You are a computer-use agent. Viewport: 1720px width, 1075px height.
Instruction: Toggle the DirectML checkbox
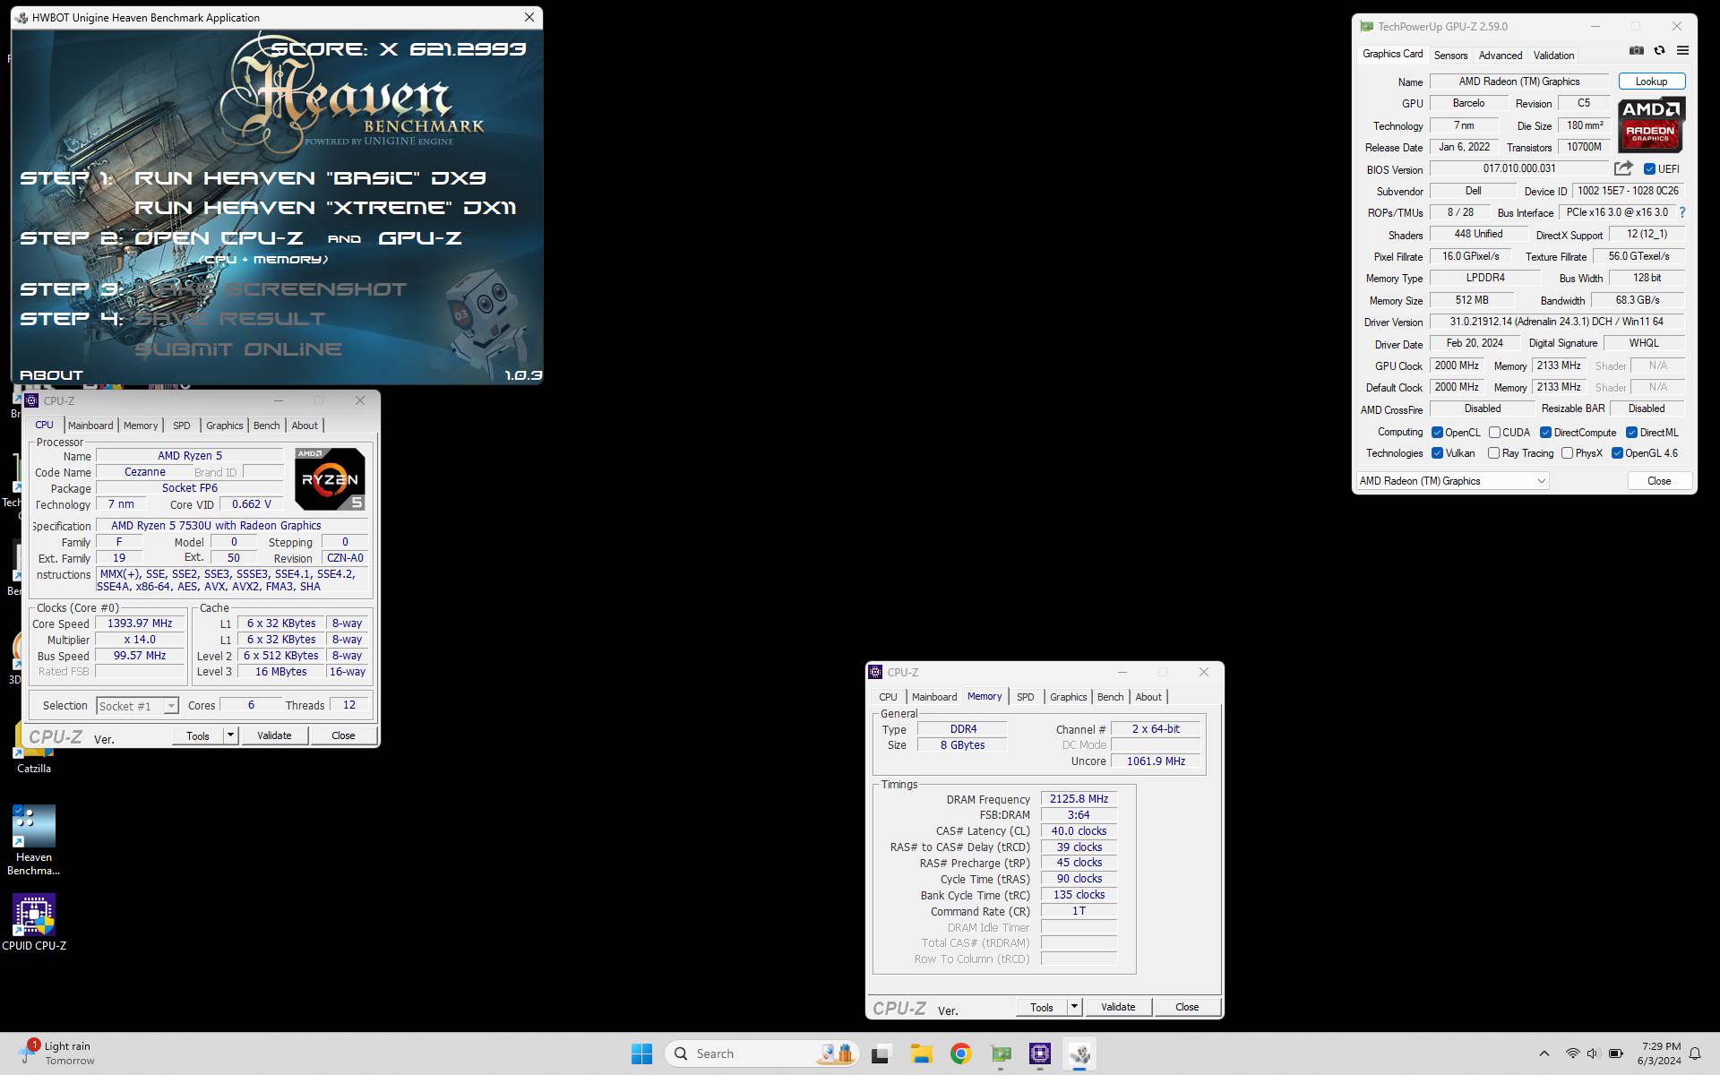point(1631,432)
